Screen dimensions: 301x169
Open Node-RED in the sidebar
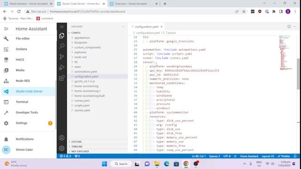tap(28, 81)
